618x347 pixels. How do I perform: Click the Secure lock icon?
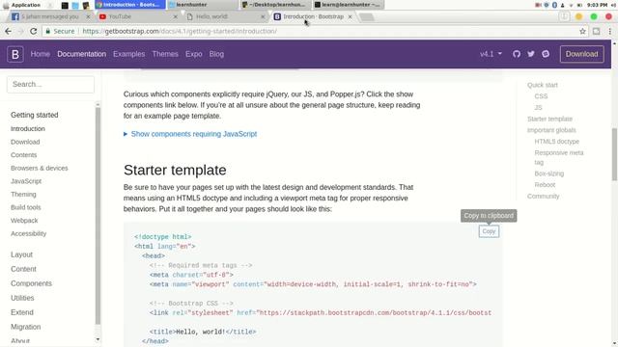tap(48, 31)
